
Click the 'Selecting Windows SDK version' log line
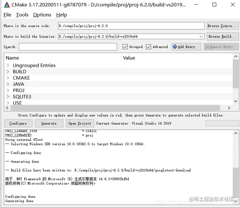(75, 144)
